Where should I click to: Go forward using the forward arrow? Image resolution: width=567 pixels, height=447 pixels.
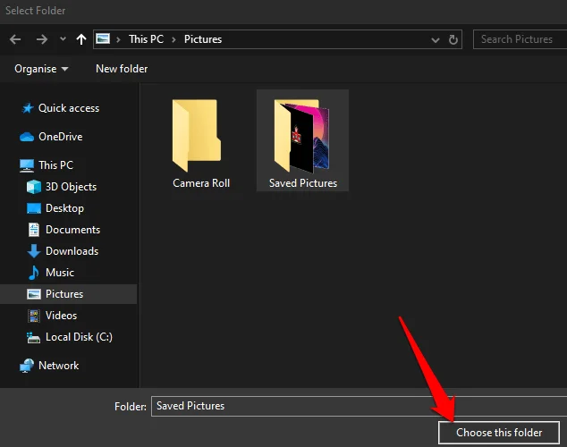coord(42,39)
